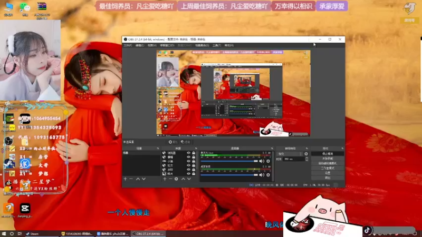Image resolution: width=422 pixels, height=237 pixels.
Task: Mute the 桌面音频 channel via its speaker icon
Action: (262, 175)
